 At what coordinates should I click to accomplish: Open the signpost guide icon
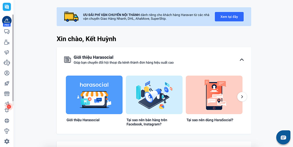click(x=7, y=131)
